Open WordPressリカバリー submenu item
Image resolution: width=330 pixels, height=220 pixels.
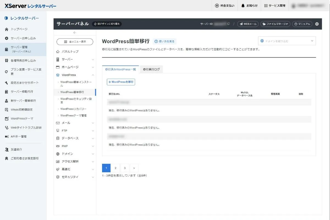(75, 109)
